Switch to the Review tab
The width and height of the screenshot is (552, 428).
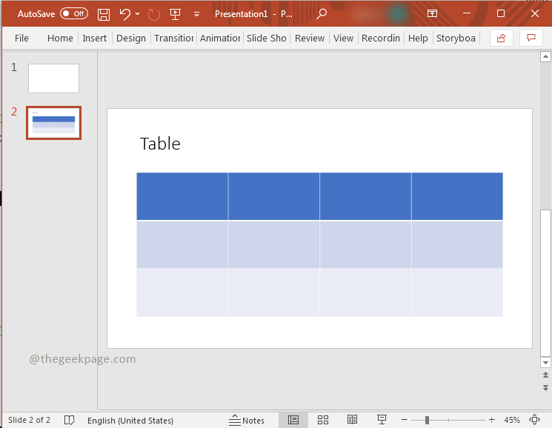310,38
